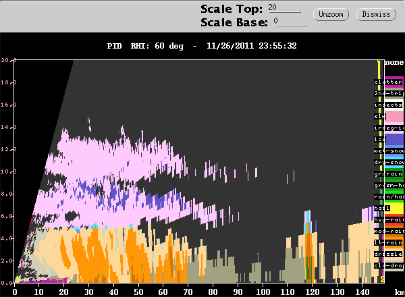Click the 'Scale Base:' label
This screenshot has height=297, width=405.
(x=234, y=22)
